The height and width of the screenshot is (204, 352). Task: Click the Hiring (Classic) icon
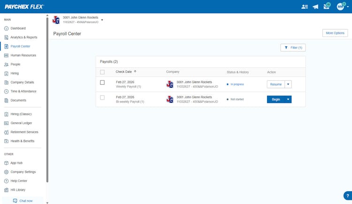[x=6, y=114]
